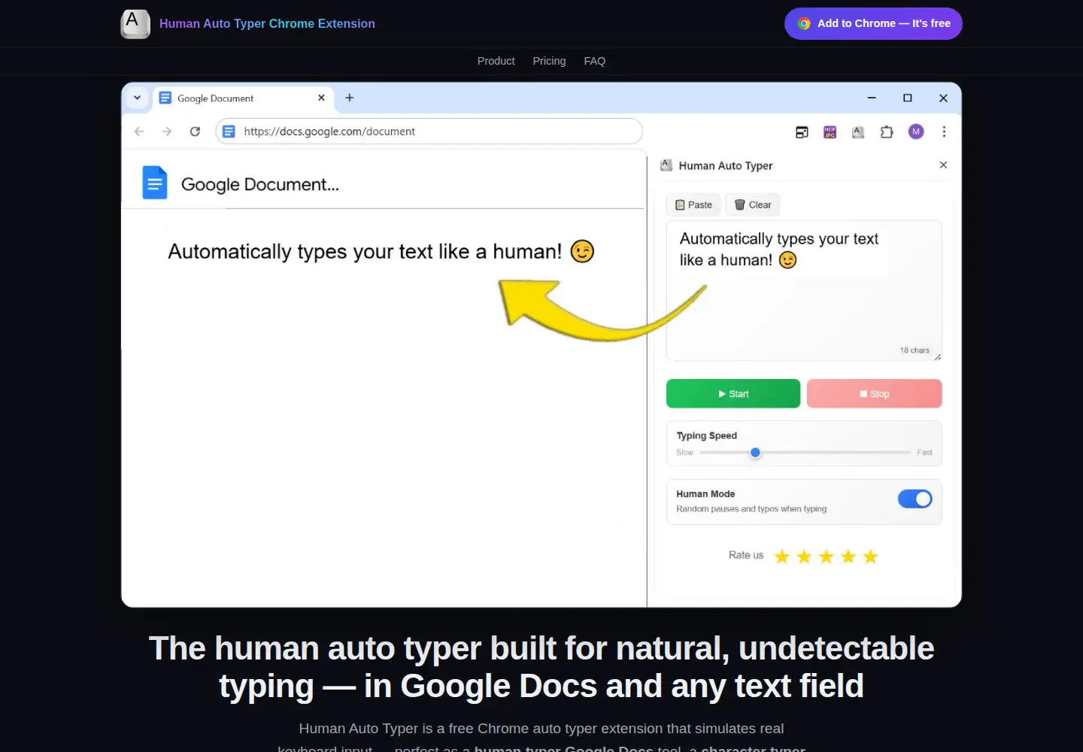Click Add to Chrome — It's free button
The width and height of the screenshot is (1083, 752).
(x=873, y=23)
